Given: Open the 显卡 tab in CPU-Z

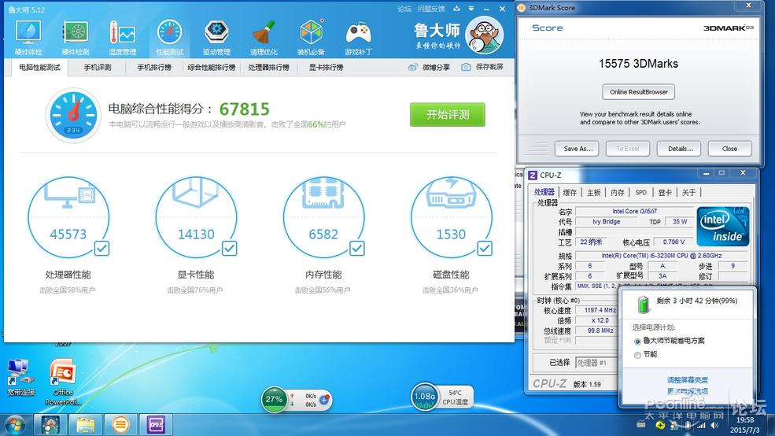Looking at the screenshot, I should (x=665, y=192).
